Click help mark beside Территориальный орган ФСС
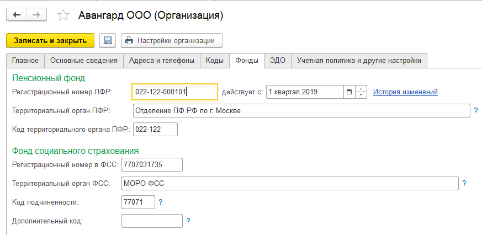 (x=464, y=183)
